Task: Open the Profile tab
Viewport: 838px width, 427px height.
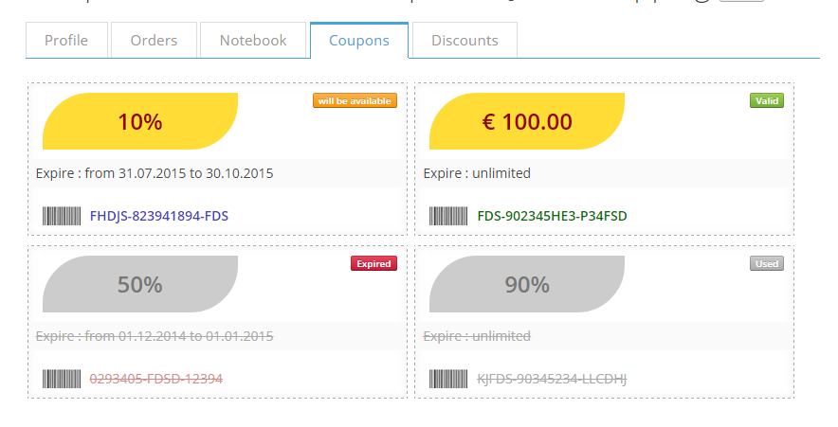Action: (66, 41)
